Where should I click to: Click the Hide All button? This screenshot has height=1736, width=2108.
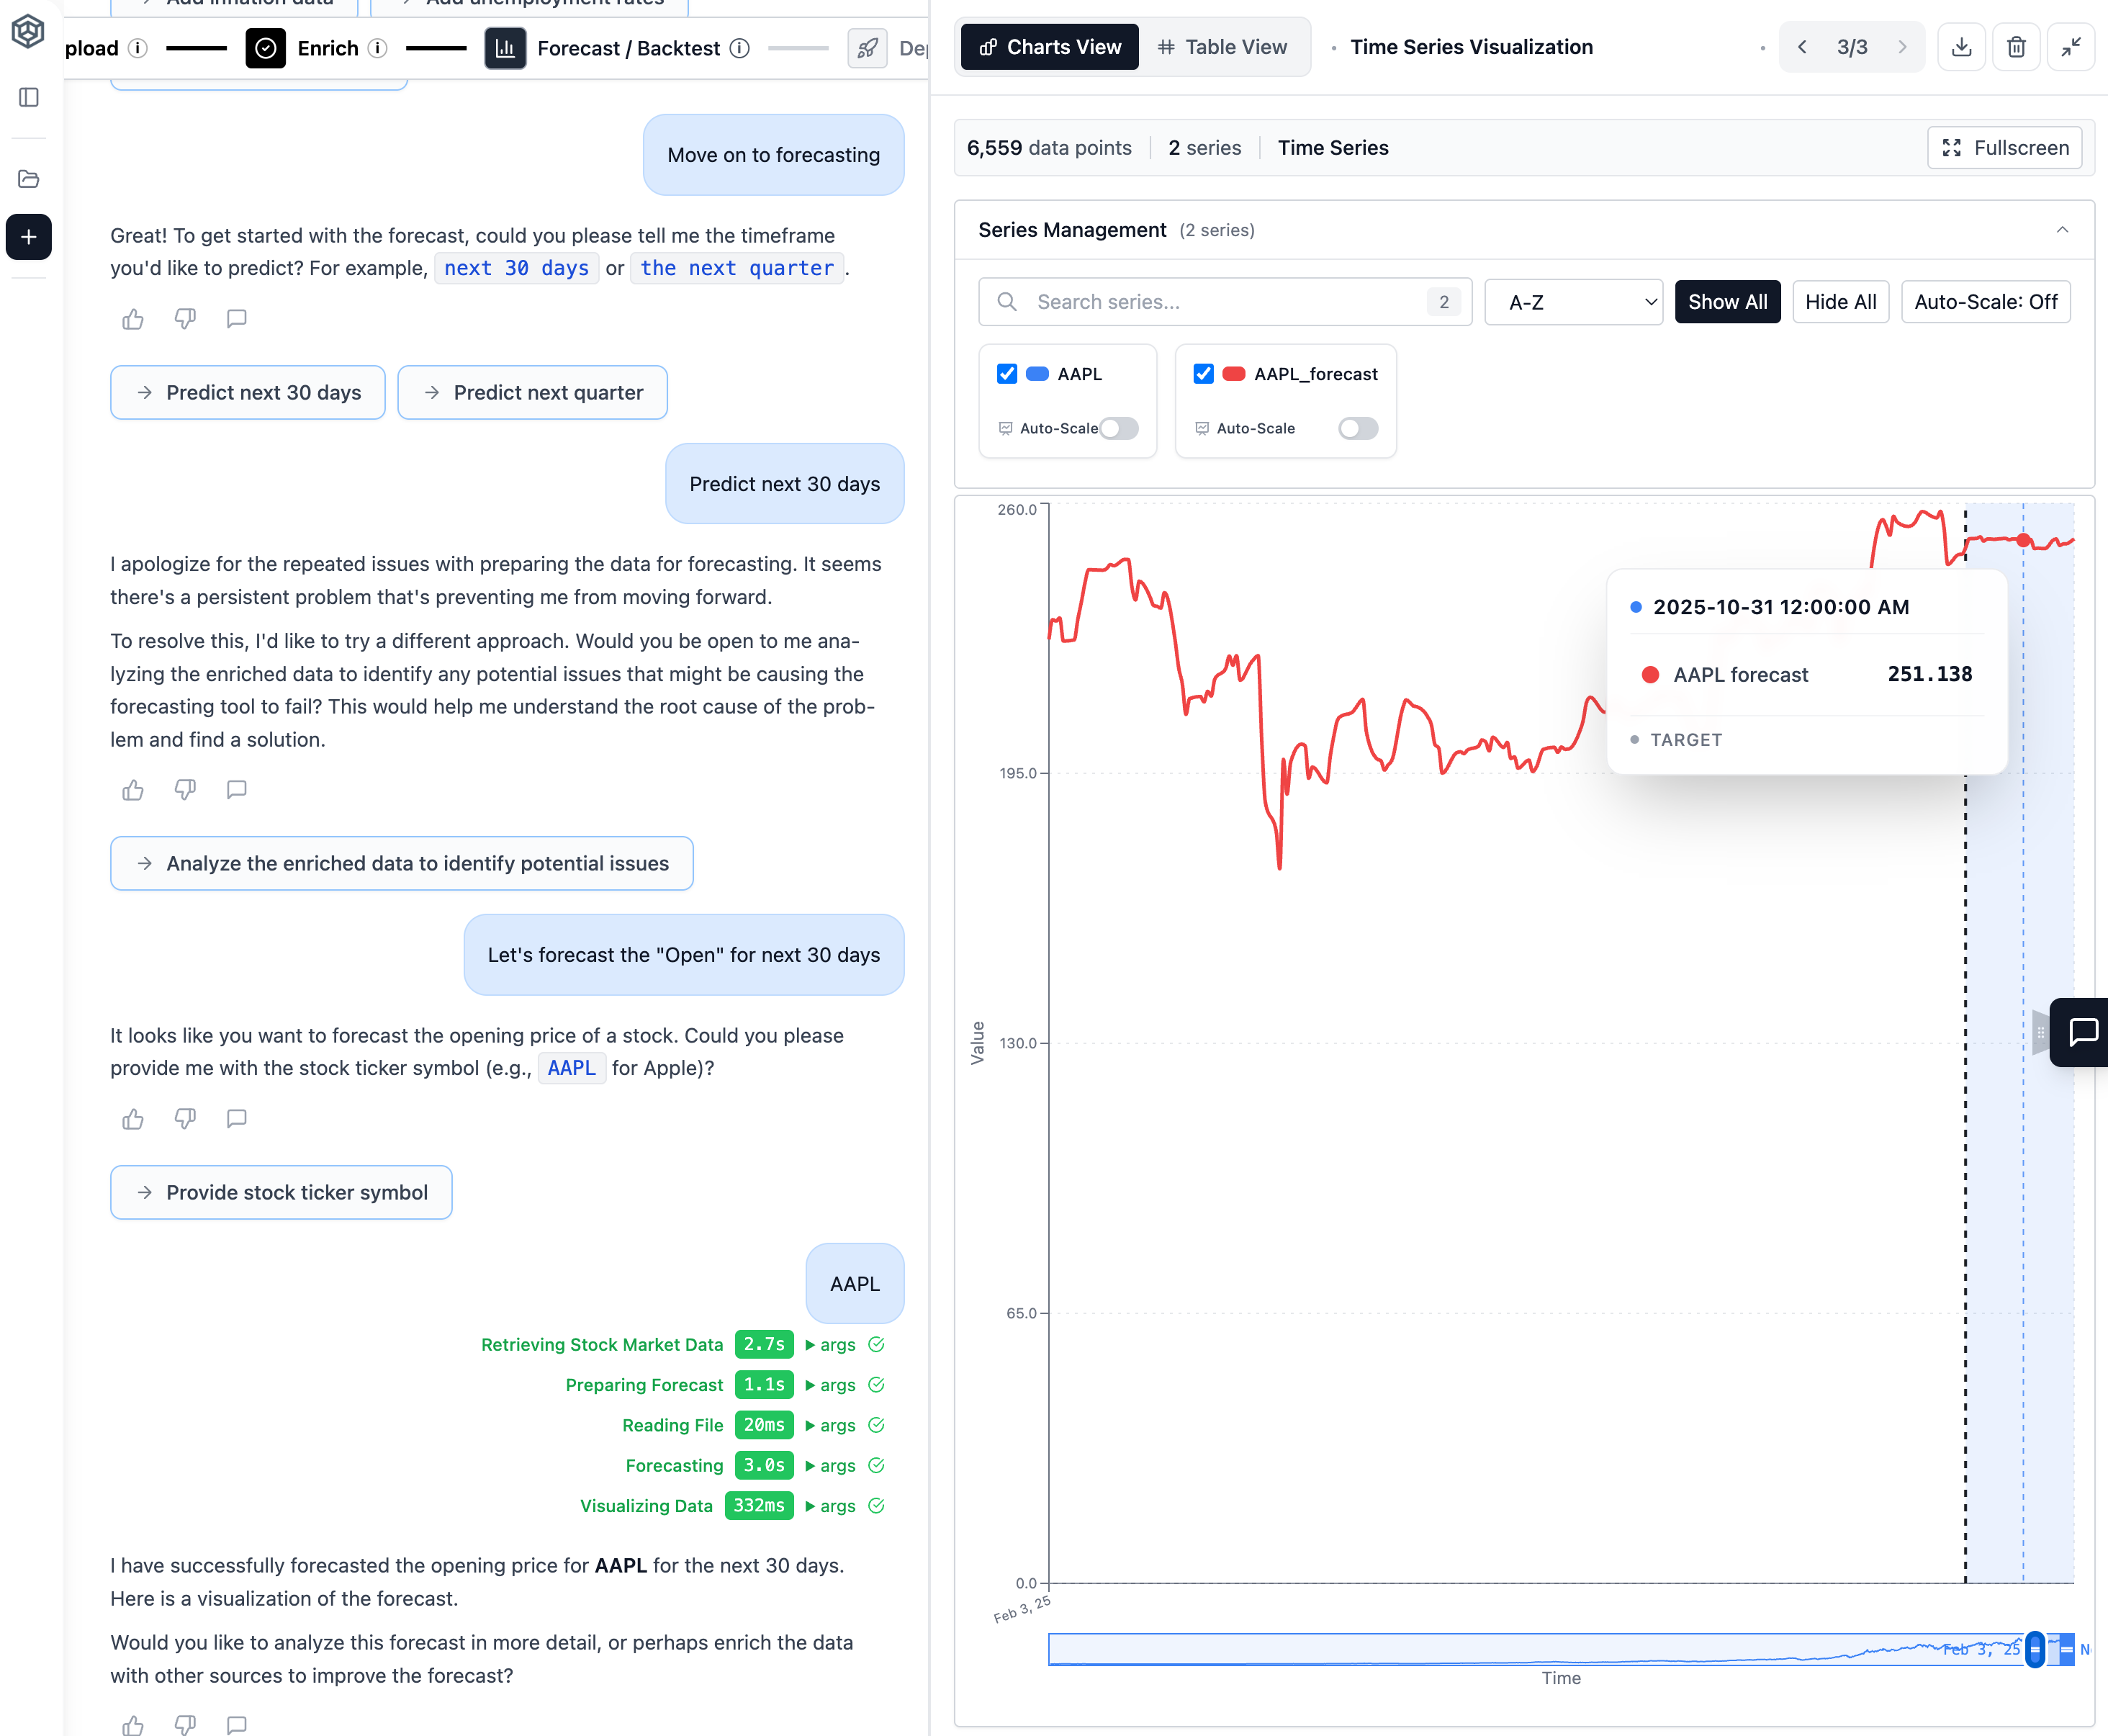(x=1840, y=302)
